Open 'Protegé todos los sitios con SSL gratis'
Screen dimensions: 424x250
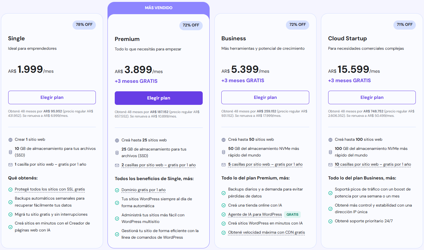(50, 189)
